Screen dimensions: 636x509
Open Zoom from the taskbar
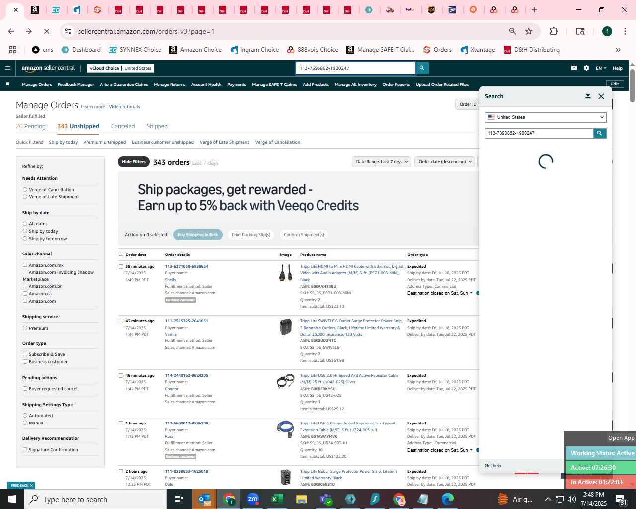point(253,499)
